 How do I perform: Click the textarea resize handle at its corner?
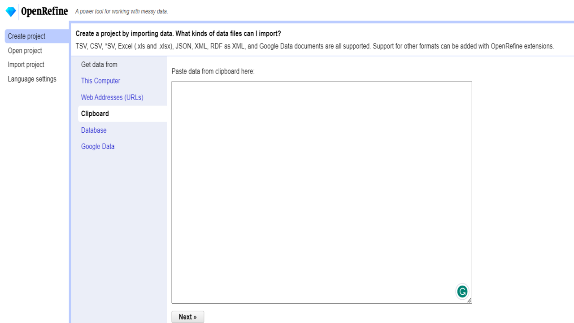(x=469, y=301)
